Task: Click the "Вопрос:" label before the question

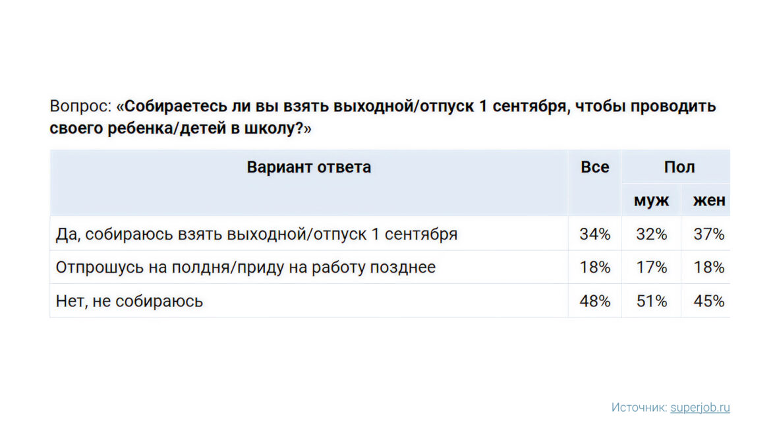Action: pos(80,107)
